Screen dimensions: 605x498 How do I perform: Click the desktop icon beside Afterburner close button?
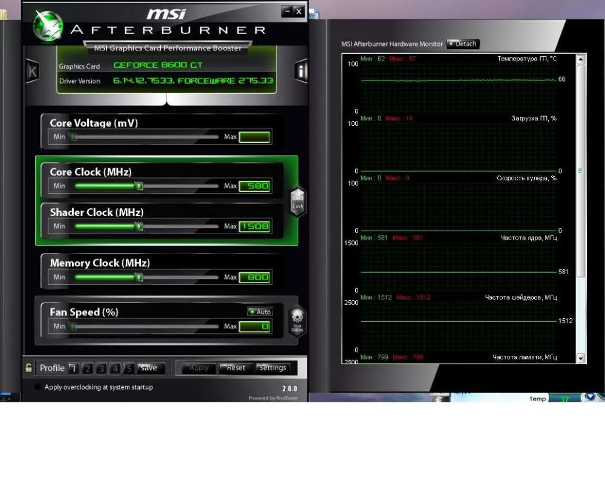(313, 15)
